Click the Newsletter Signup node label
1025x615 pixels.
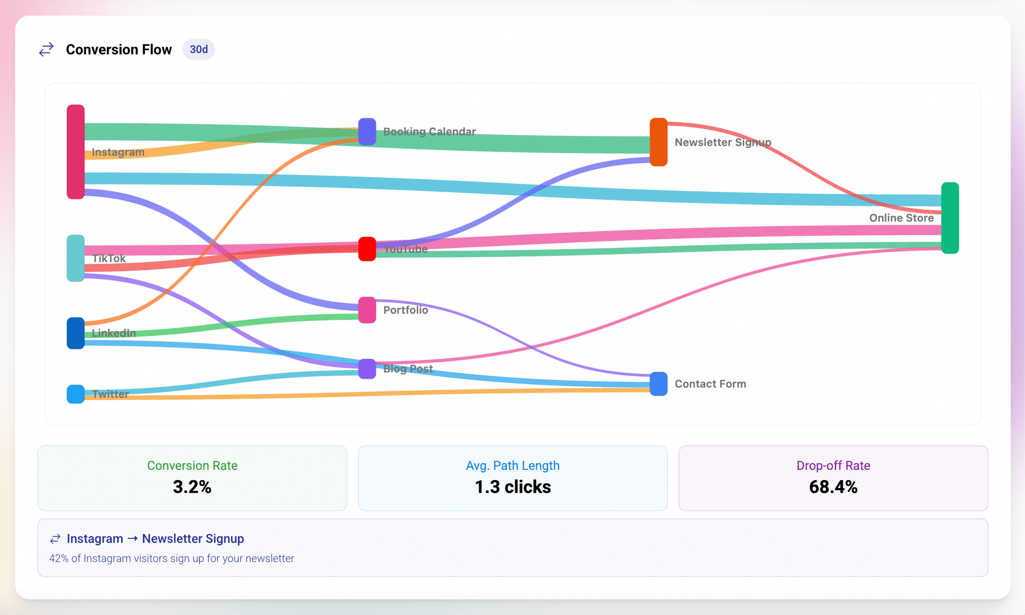pos(722,142)
